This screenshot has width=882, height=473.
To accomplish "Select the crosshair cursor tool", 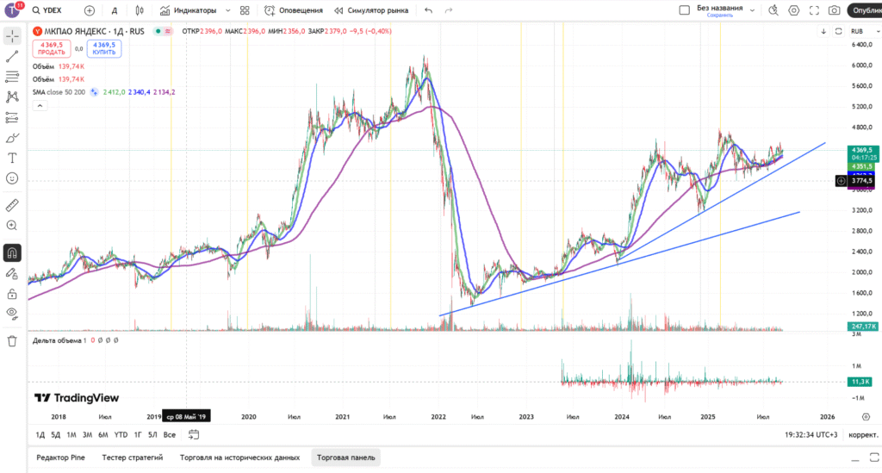I will click(12, 36).
